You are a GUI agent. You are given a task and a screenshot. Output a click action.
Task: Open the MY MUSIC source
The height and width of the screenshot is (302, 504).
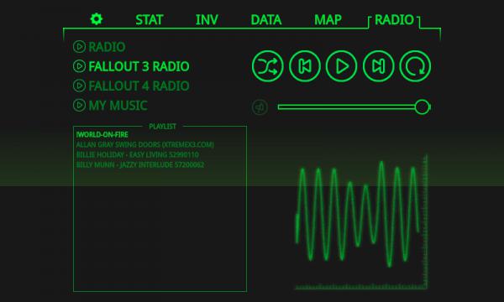tap(118, 106)
